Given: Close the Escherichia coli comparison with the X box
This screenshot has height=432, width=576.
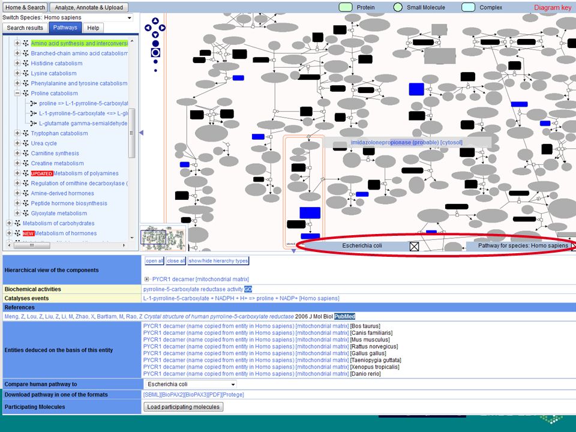Looking at the screenshot, I should click(414, 246).
